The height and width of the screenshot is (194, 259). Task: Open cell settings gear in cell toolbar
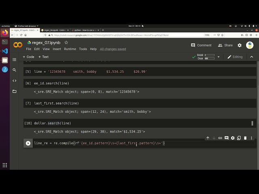click(233, 138)
